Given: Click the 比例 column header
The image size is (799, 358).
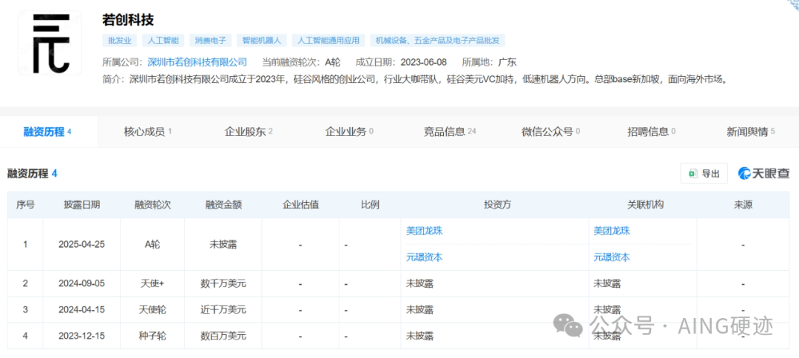Looking at the screenshot, I should pyautogui.click(x=370, y=205).
